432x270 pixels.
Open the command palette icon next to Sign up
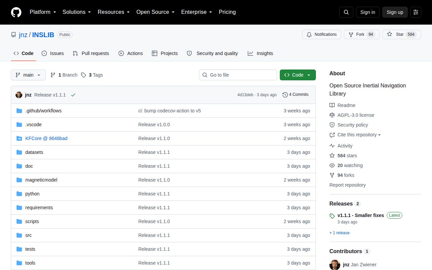[x=416, y=12]
